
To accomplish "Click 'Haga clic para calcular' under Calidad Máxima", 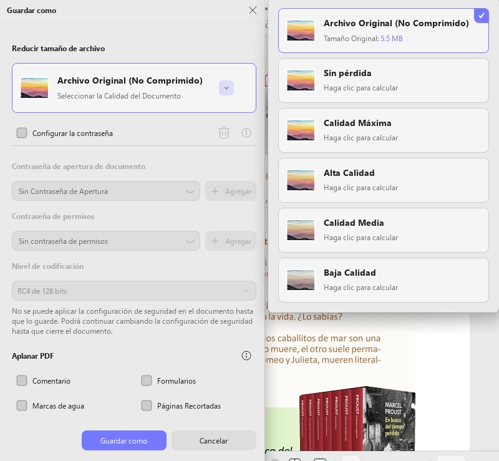I will [361, 138].
